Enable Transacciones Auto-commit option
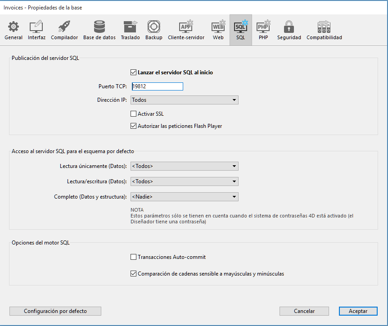This screenshot has height=326, width=388. pos(133,257)
